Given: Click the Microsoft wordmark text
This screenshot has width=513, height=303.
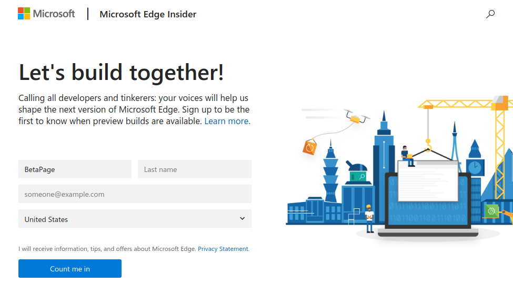Looking at the screenshot, I should [54, 14].
